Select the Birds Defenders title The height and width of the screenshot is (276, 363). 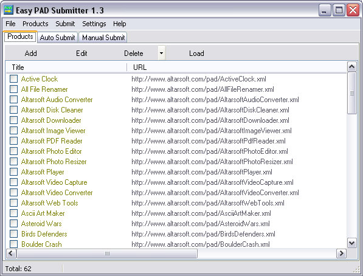(x=44, y=234)
